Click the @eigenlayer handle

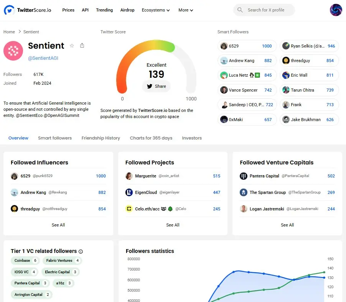[169, 192]
